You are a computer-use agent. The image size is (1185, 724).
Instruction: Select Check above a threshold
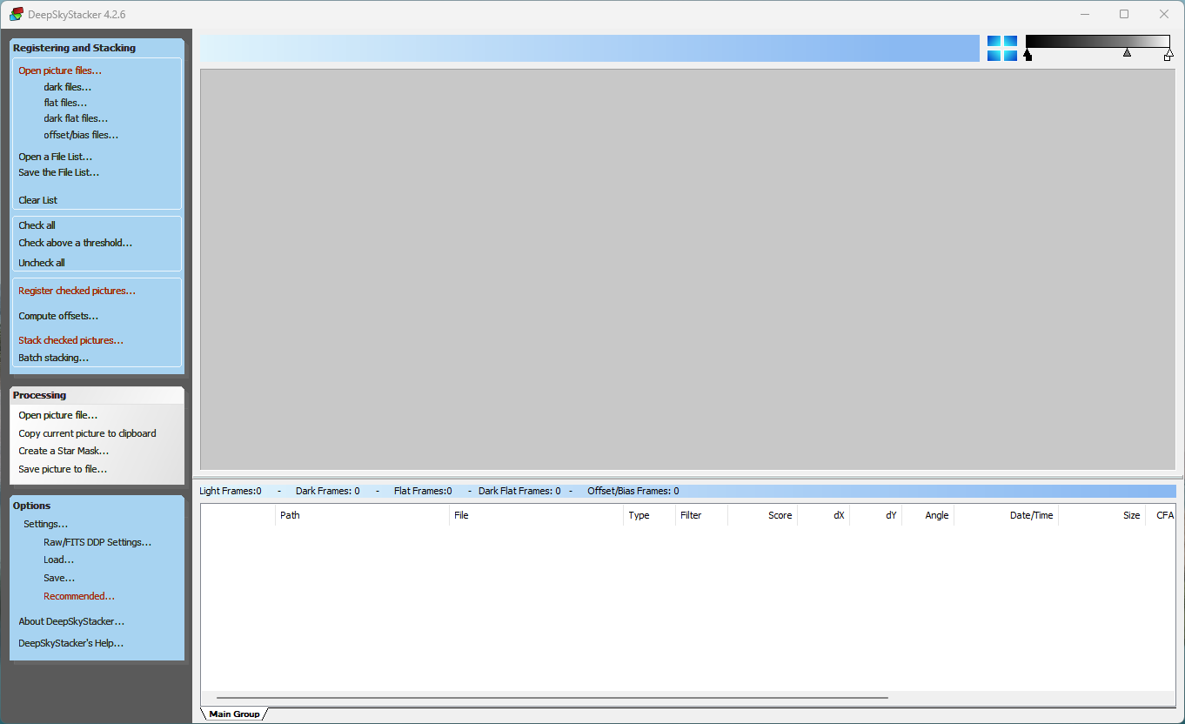(x=76, y=243)
